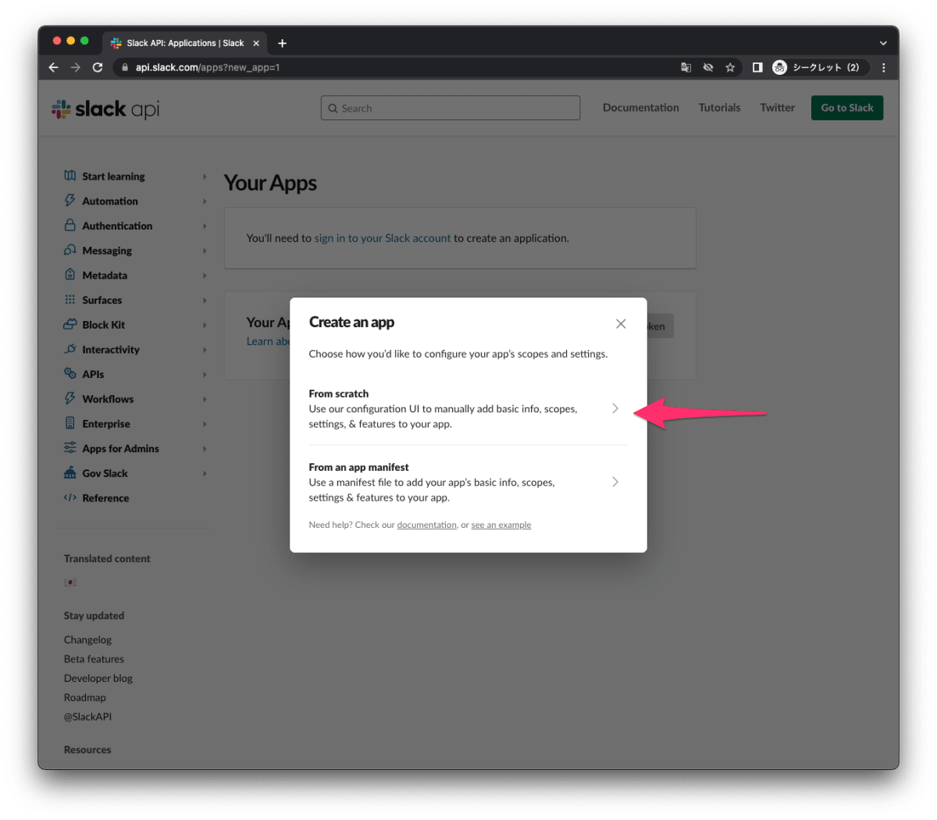Click the browser address bar URL
Image resolution: width=937 pixels, height=820 pixels.
(x=208, y=67)
